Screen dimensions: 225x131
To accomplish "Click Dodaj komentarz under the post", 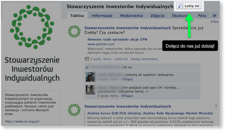I will click(144, 59).
